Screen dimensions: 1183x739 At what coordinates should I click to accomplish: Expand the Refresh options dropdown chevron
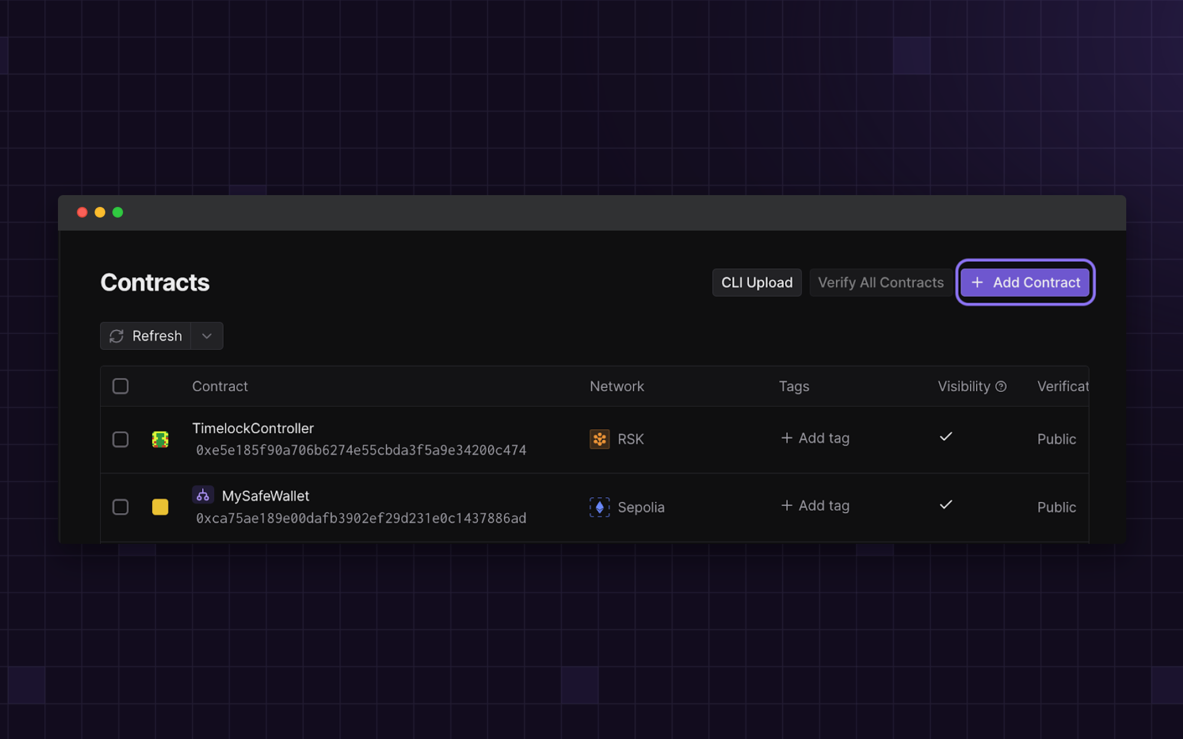(206, 336)
